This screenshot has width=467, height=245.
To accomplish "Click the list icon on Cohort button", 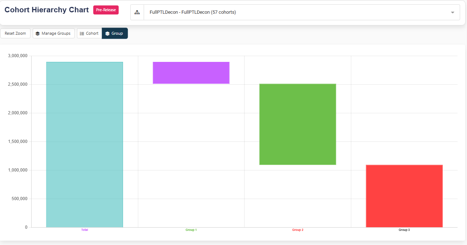I will [82, 33].
